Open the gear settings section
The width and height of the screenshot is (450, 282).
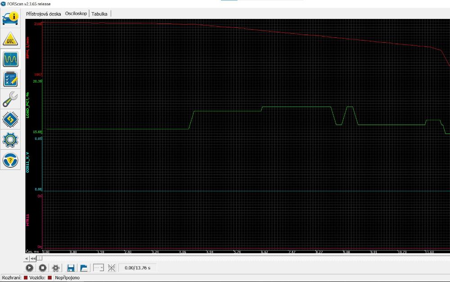point(10,140)
